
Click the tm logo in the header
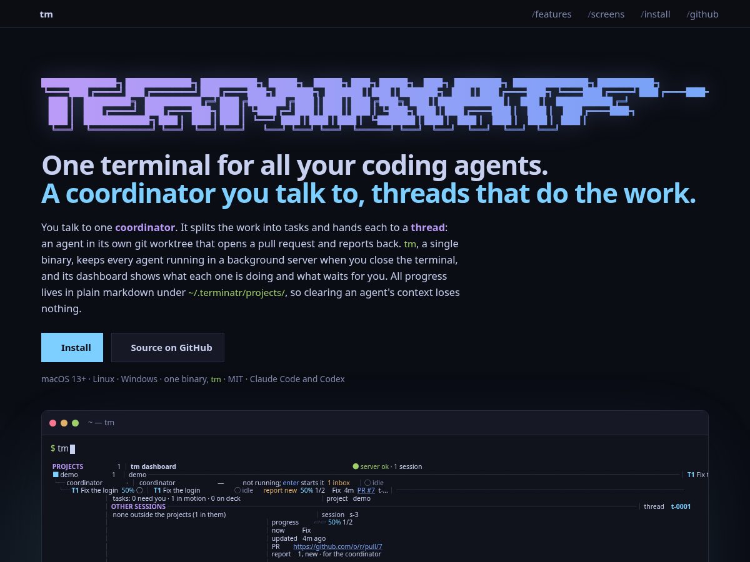pos(46,14)
